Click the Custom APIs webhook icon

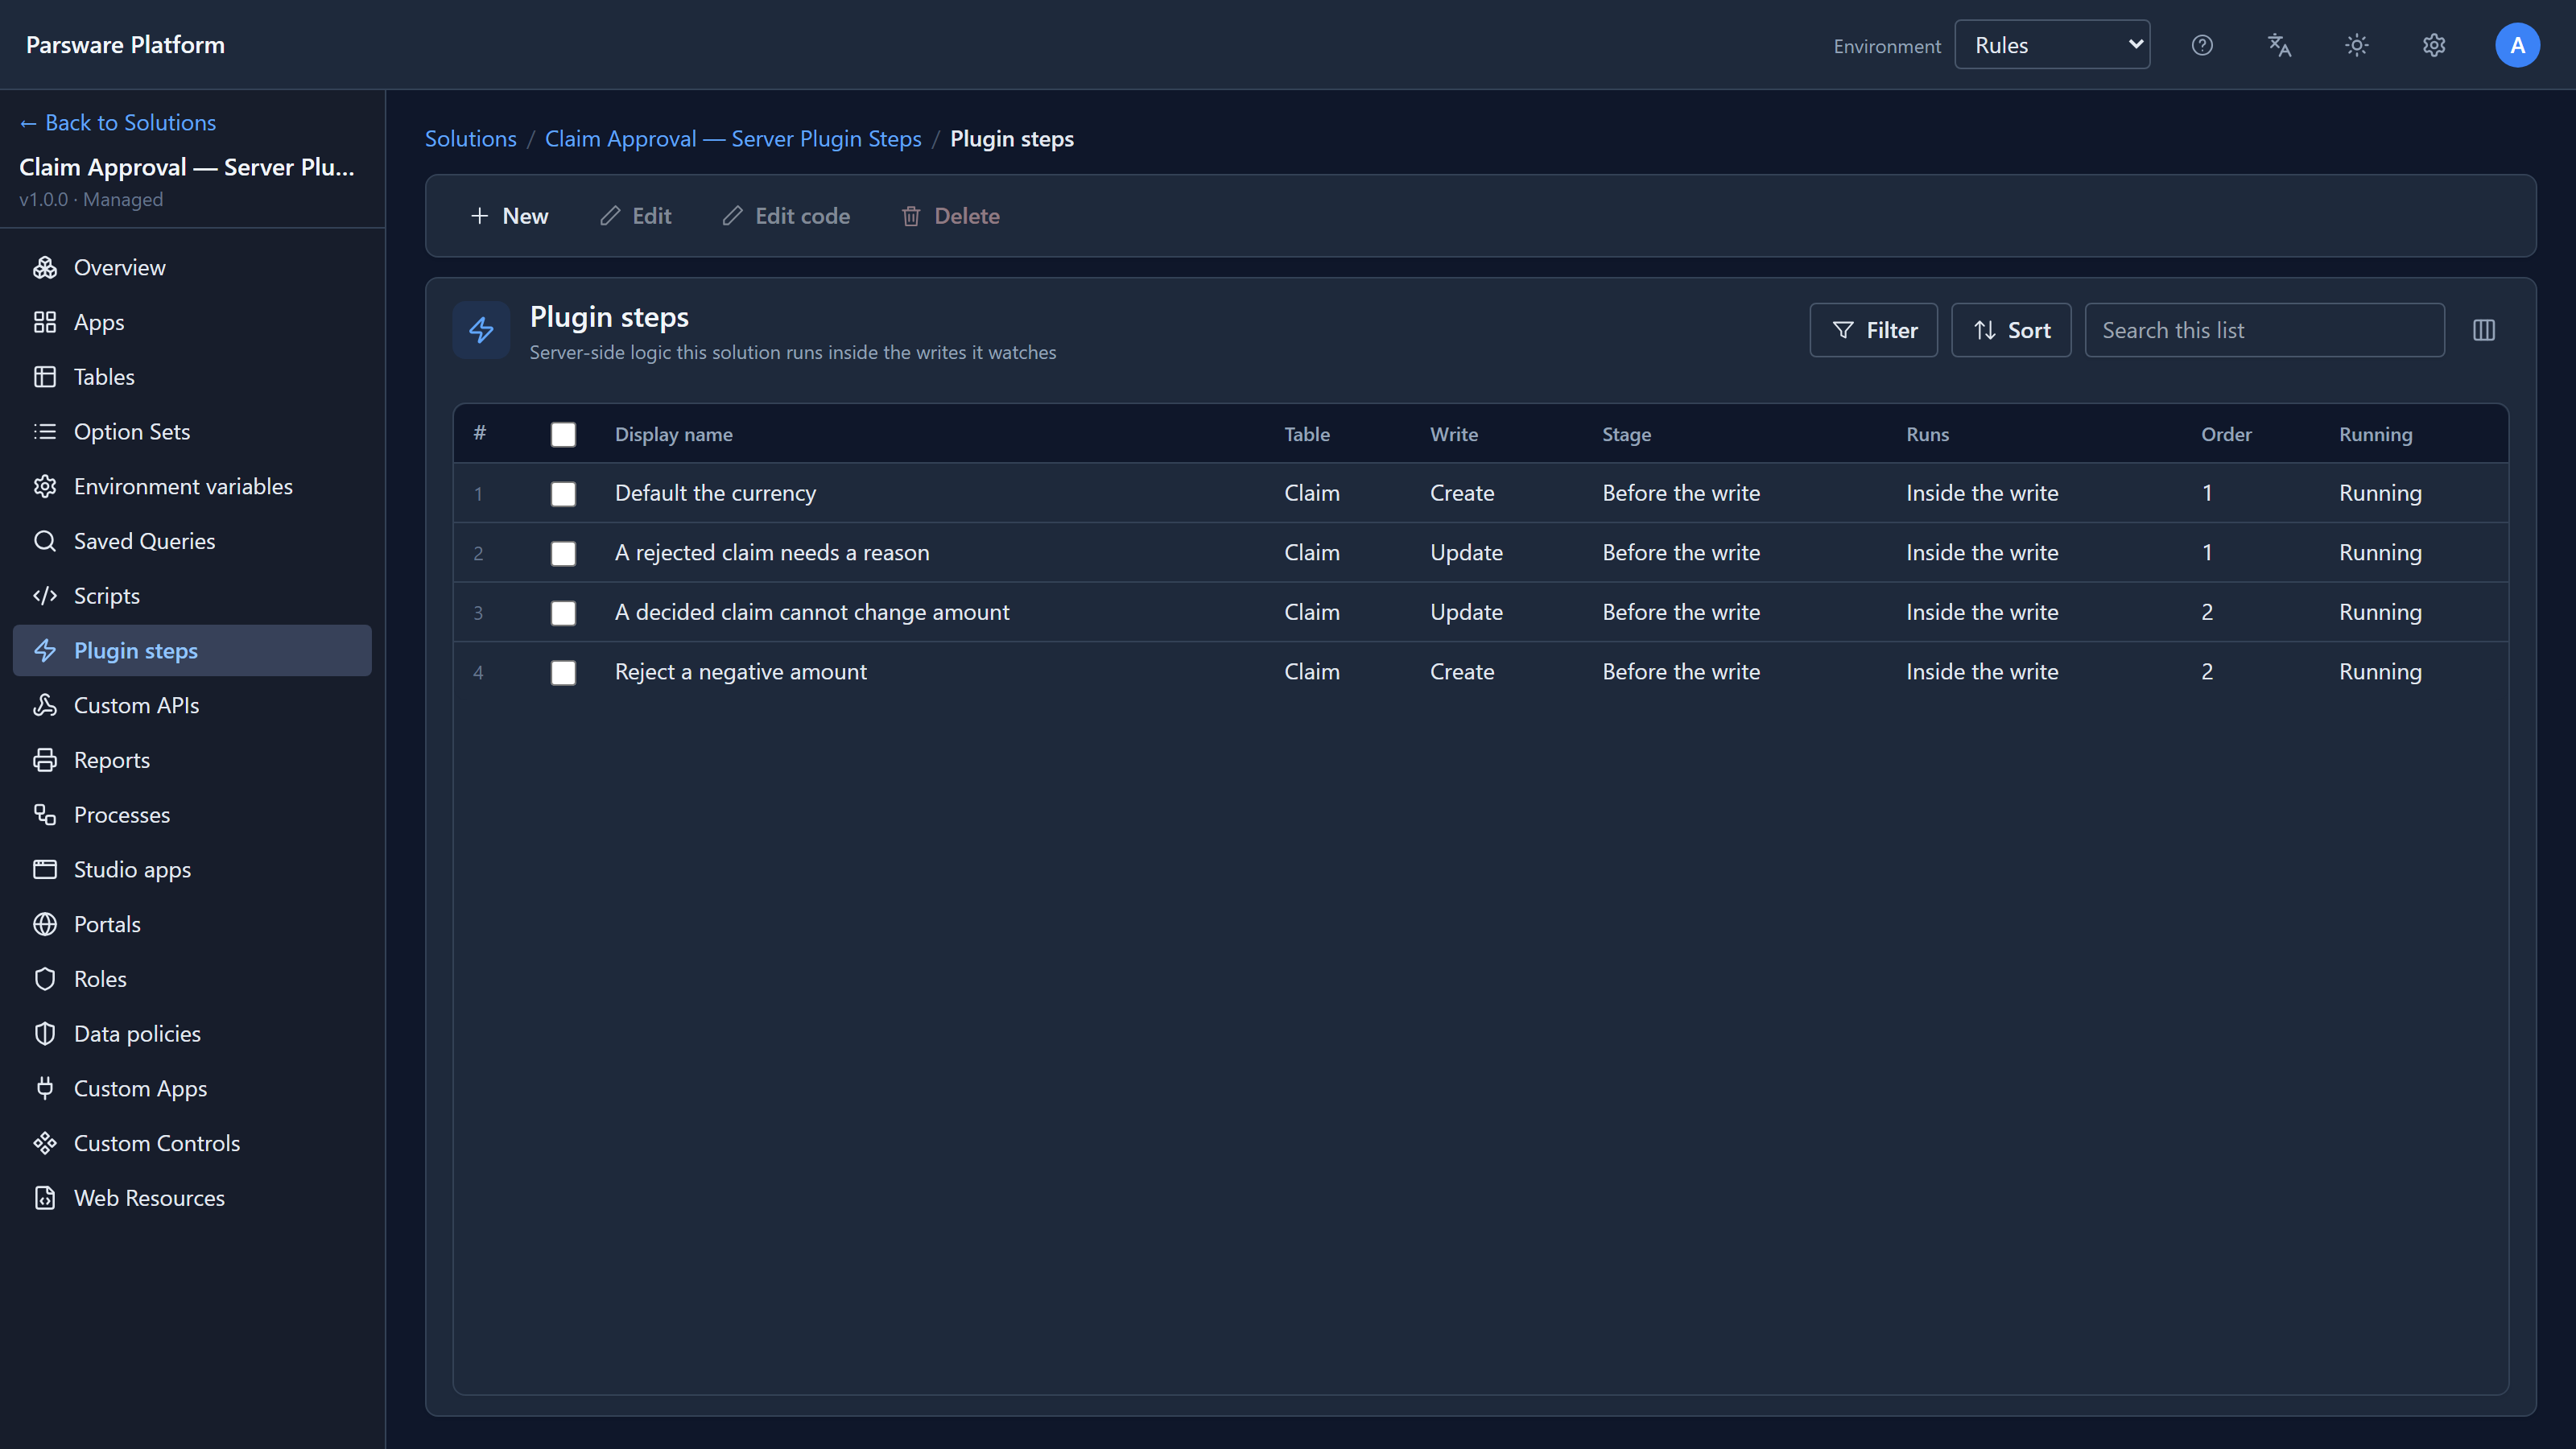(x=45, y=705)
